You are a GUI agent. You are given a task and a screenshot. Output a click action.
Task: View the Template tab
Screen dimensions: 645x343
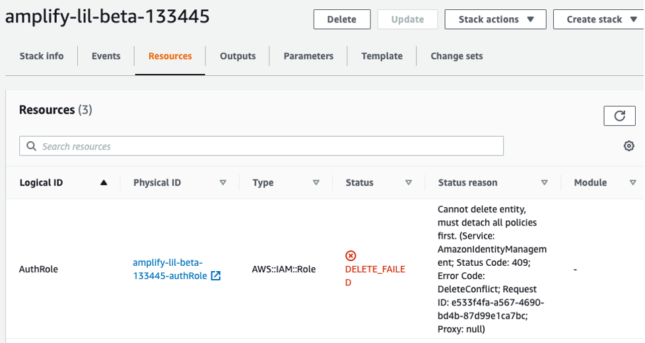[x=382, y=56]
